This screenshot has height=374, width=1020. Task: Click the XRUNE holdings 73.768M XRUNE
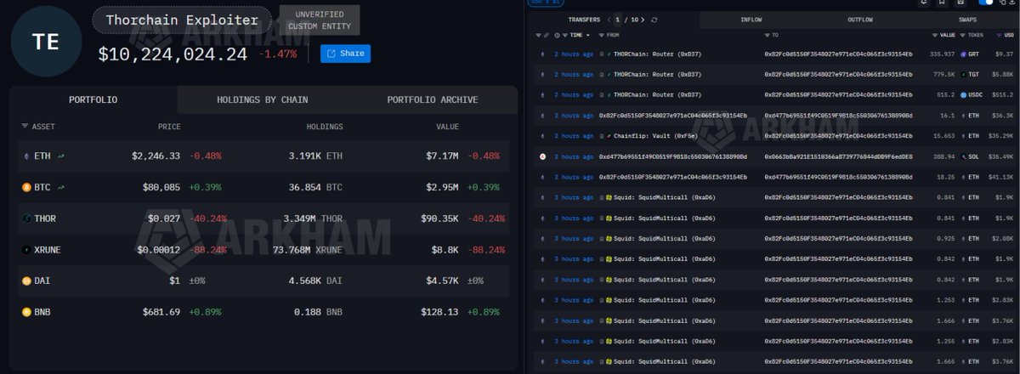coord(308,250)
